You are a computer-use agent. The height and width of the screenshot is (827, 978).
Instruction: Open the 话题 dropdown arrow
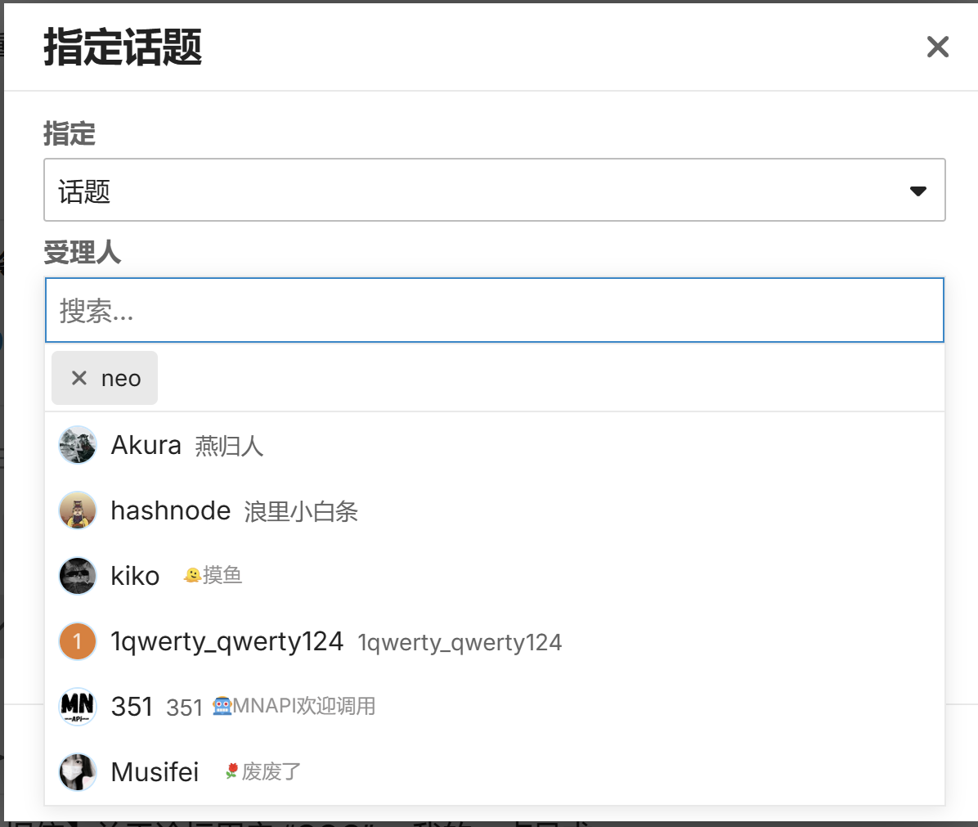tap(917, 191)
